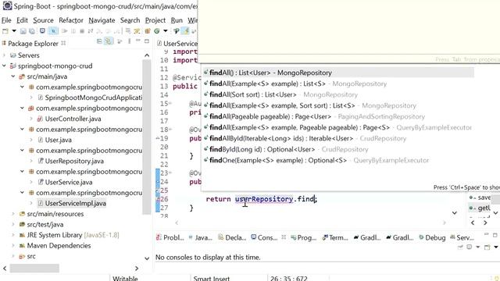Click the Save icon in the toolbar

[x=23, y=31]
